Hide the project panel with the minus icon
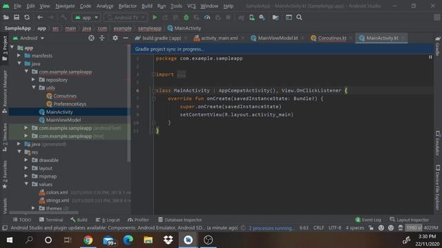 (x=126, y=38)
